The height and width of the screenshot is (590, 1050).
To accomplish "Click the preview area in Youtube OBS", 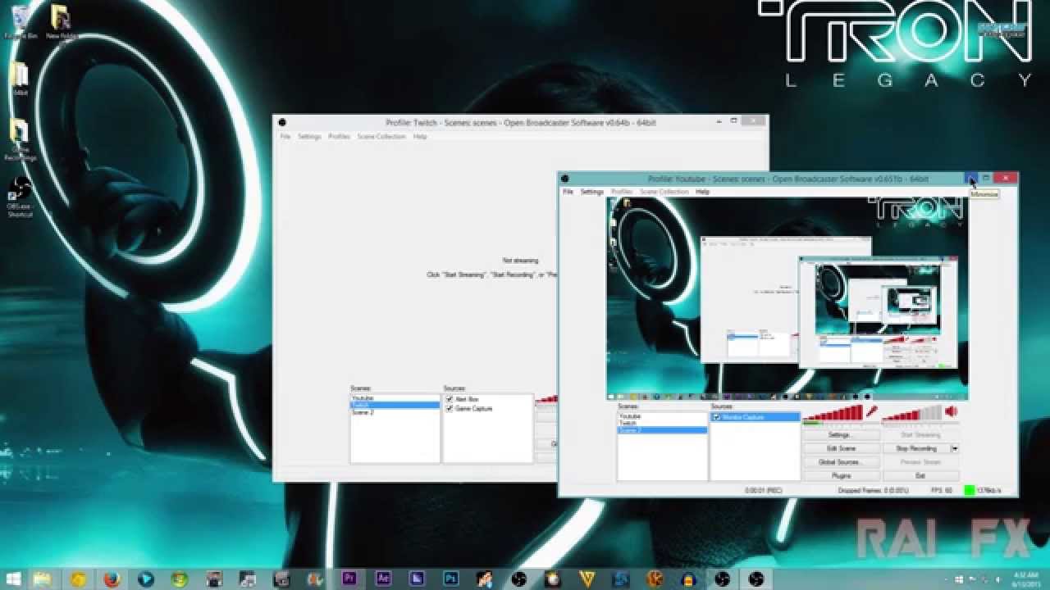I will click(787, 298).
